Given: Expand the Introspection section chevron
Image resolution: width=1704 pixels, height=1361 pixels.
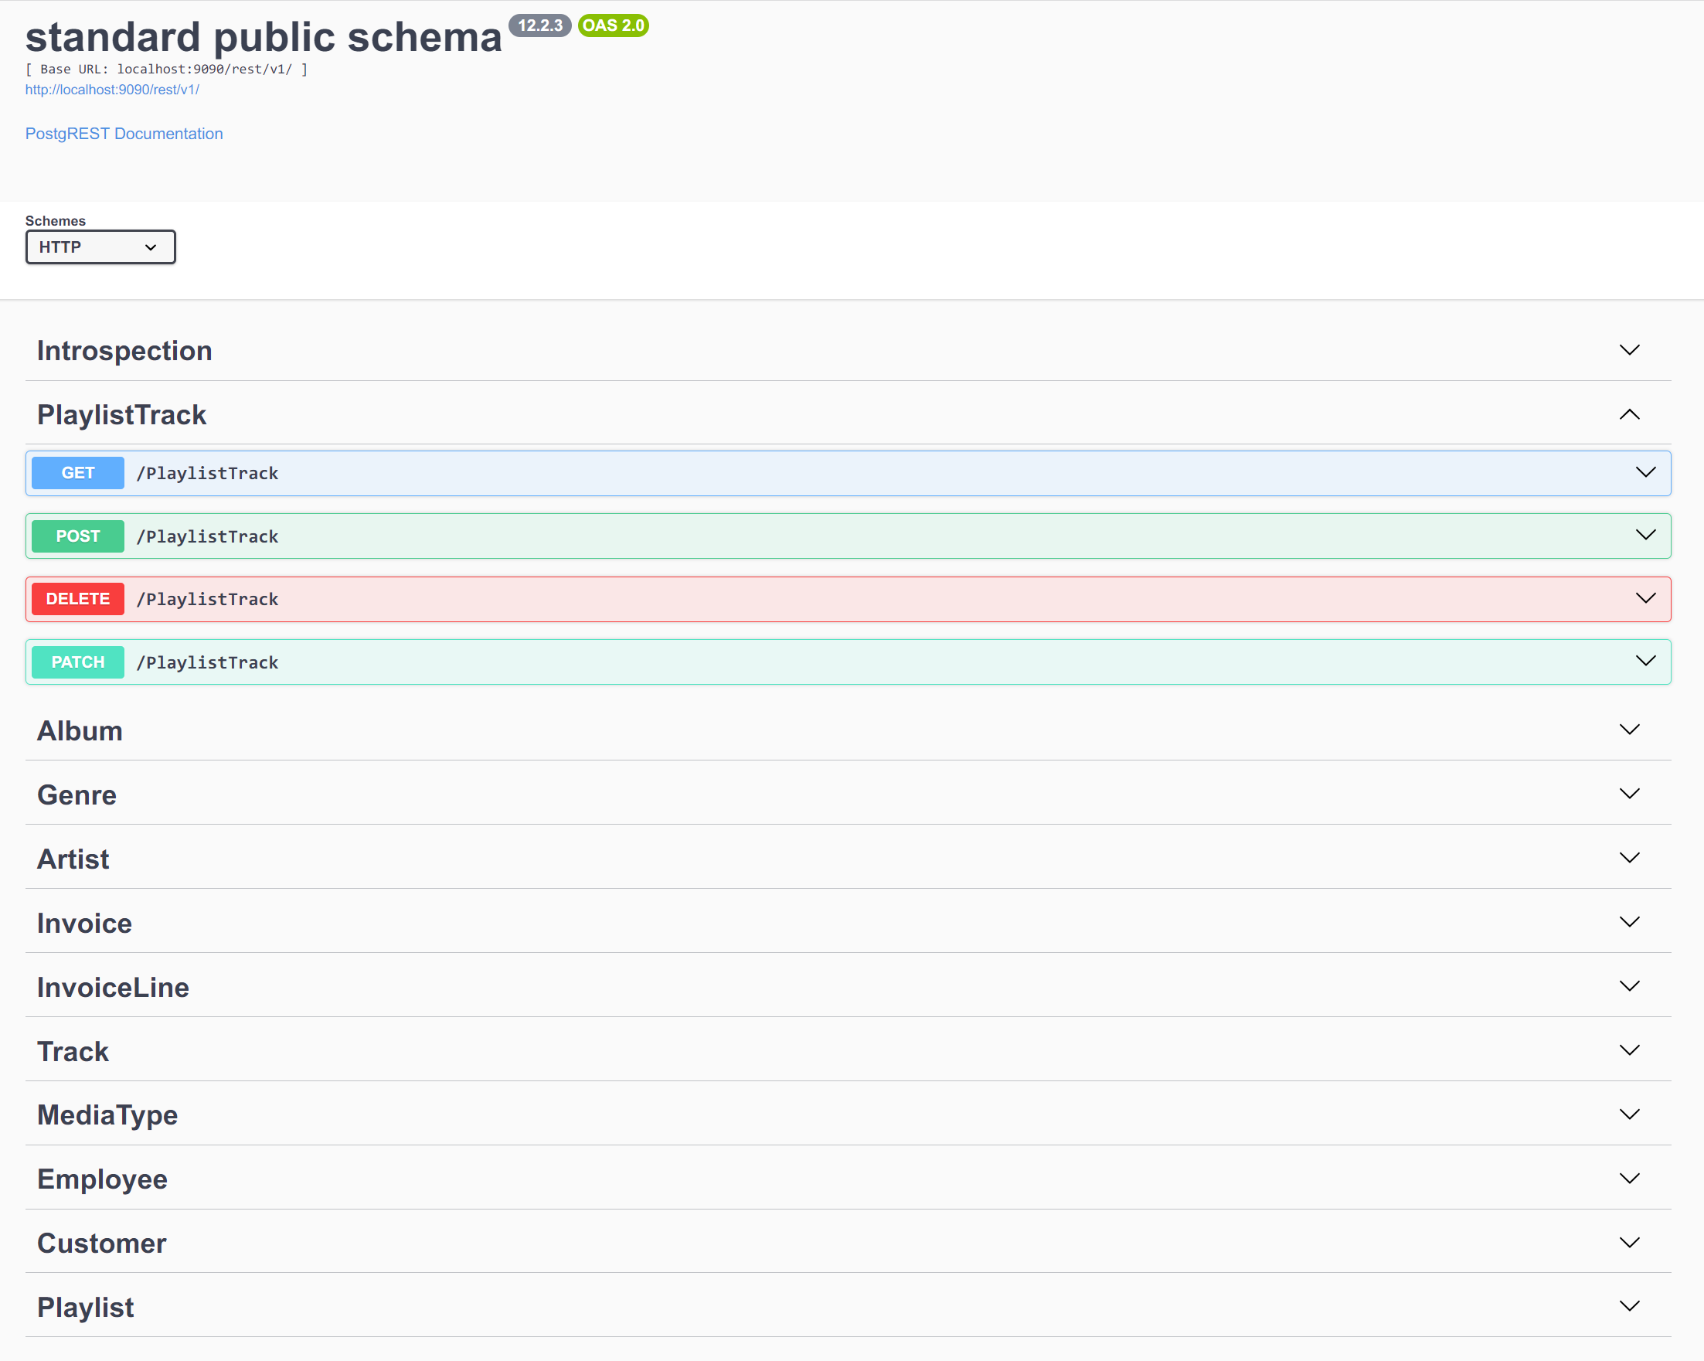Looking at the screenshot, I should pos(1629,350).
